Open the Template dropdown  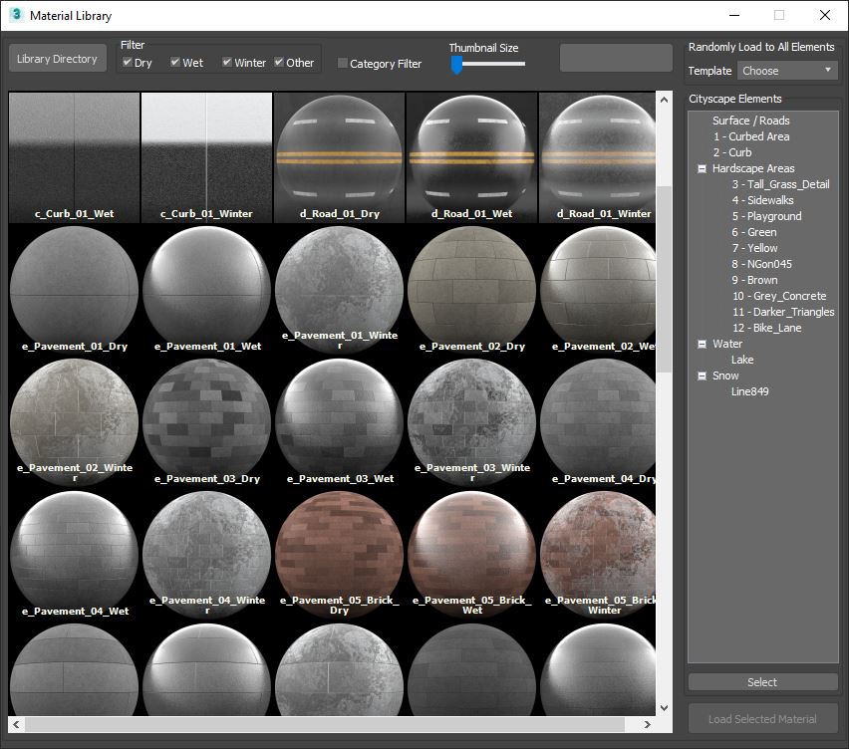click(787, 71)
